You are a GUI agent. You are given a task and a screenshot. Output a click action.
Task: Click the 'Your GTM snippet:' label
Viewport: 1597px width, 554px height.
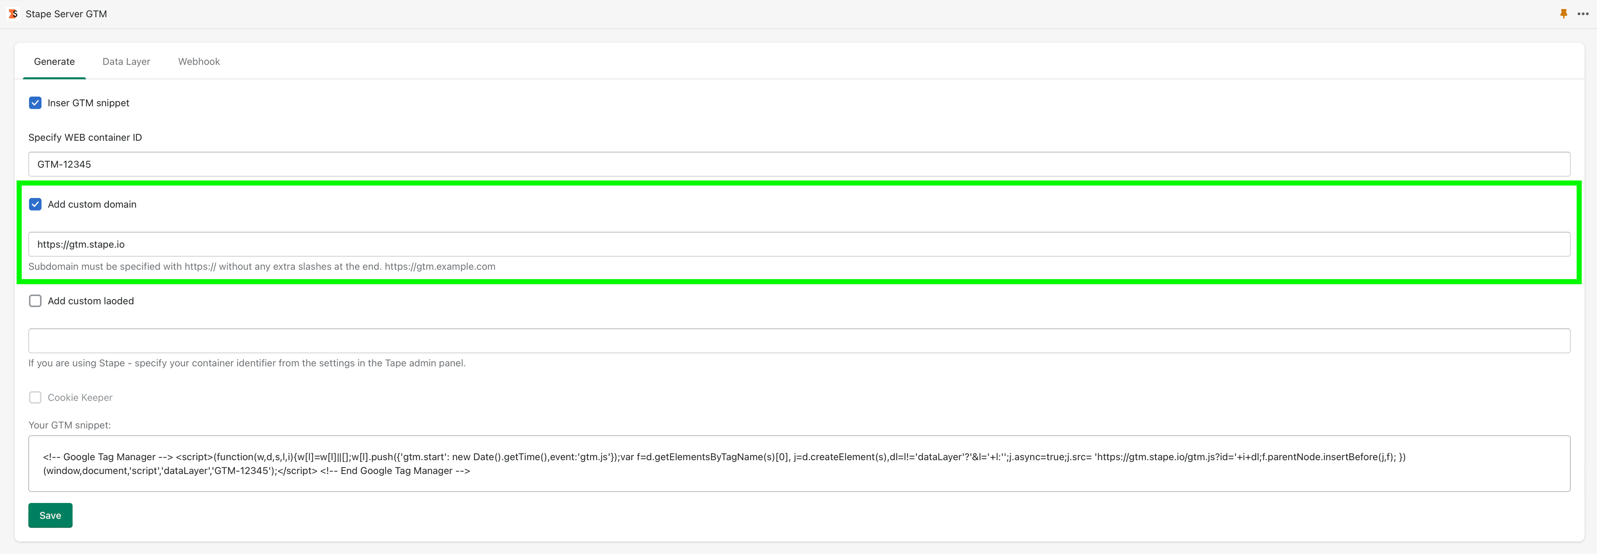69,425
